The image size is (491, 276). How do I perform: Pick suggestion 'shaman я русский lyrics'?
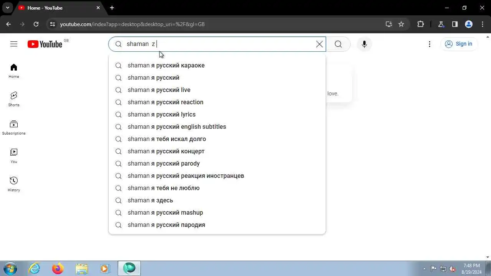[217, 114]
